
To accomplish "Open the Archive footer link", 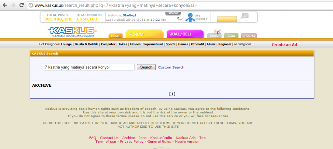I will point(129,138).
